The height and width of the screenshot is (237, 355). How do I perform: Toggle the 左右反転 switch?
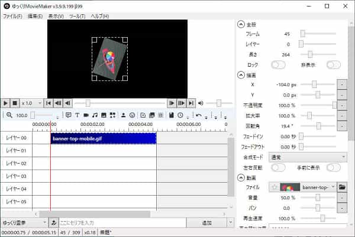(x=278, y=168)
